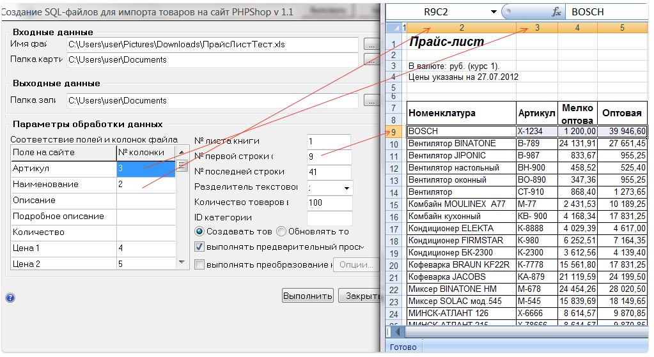The width and height of the screenshot is (654, 357).
Task: Select column number cell for Наименование
Action: click(146, 185)
